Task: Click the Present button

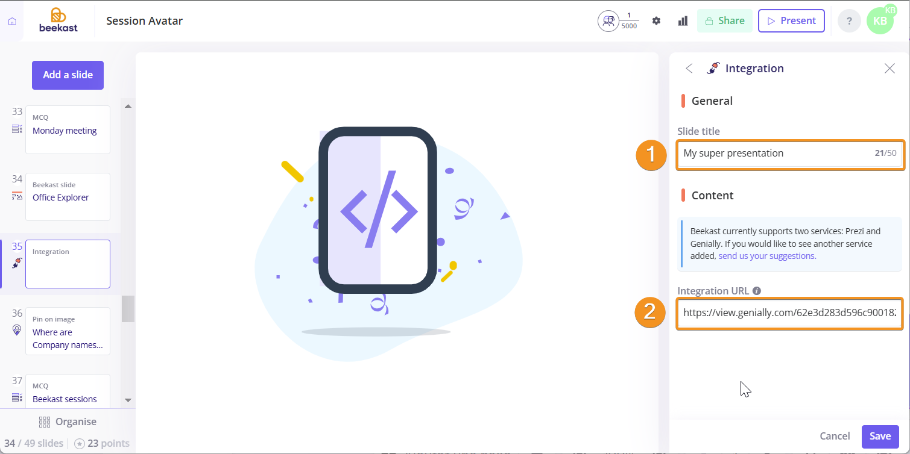Action: tap(791, 20)
